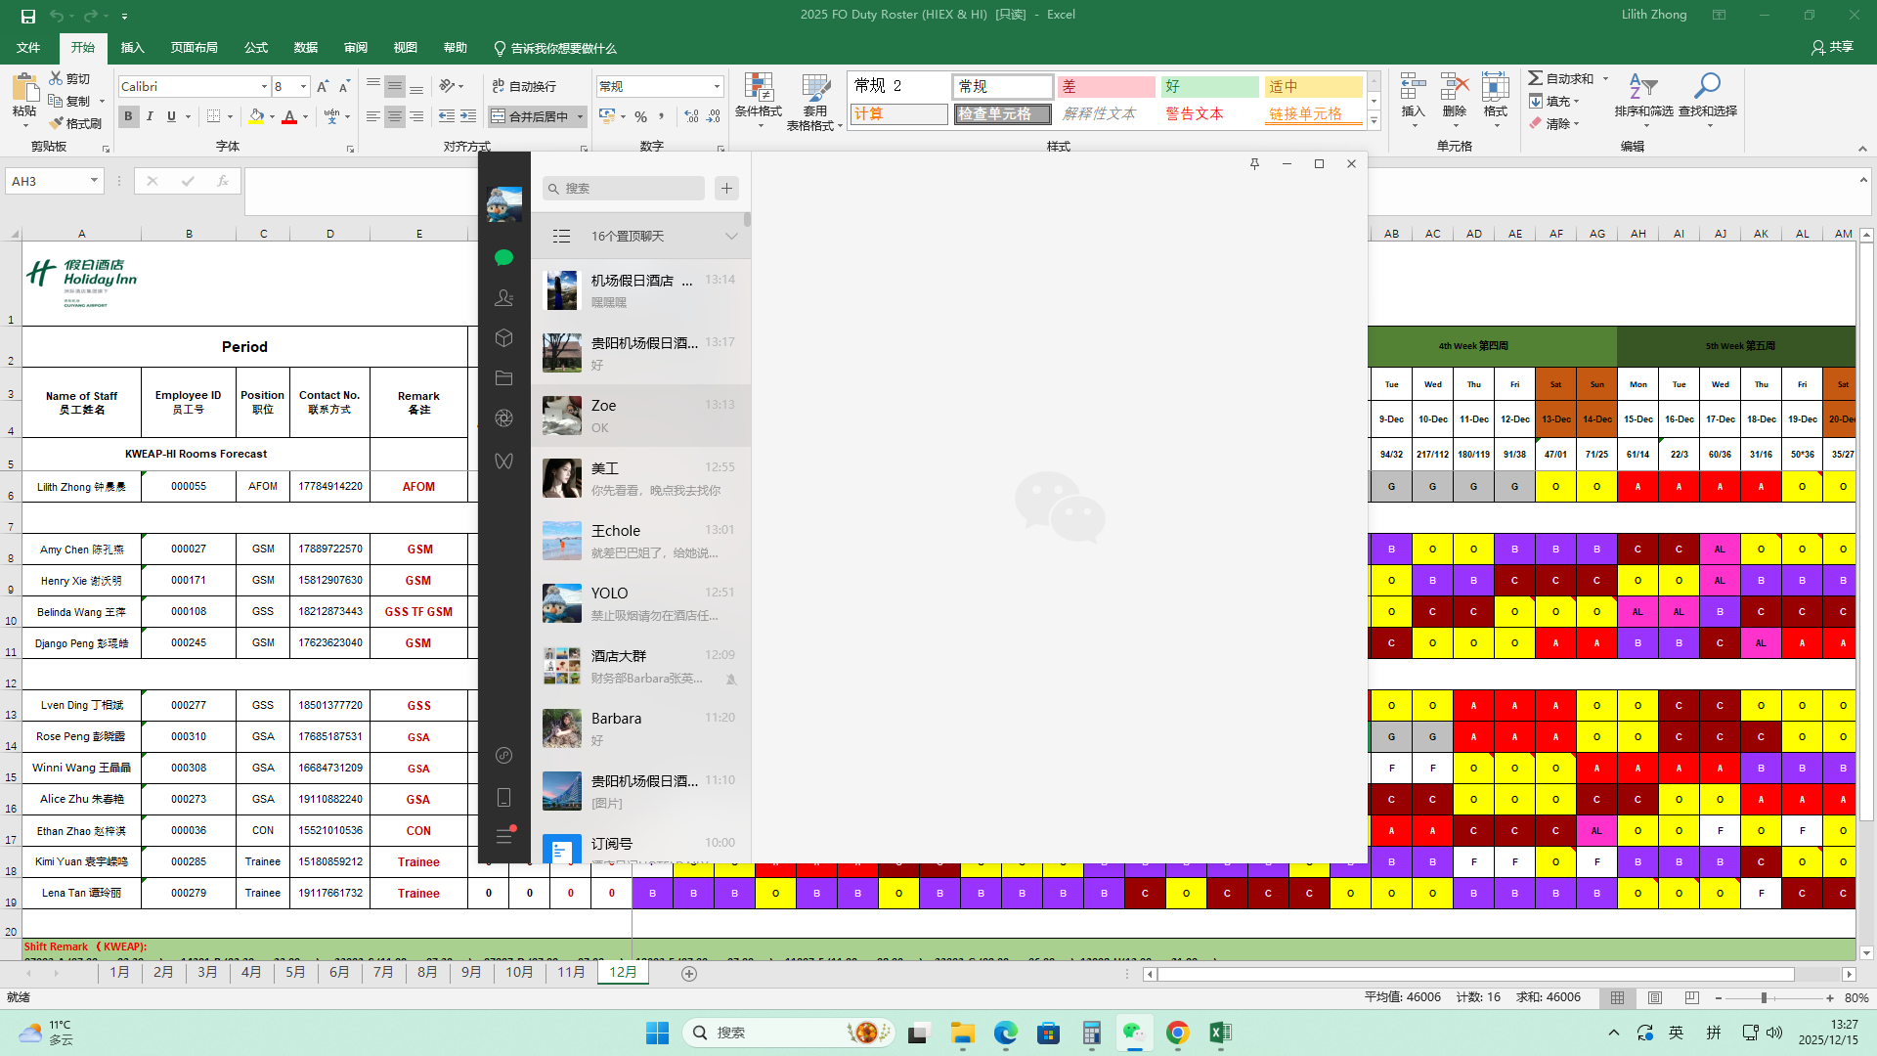The width and height of the screenshot is (1877, 1056).
Task: Open the number format 常规 dropdown
Action: [x=717, y=87]
